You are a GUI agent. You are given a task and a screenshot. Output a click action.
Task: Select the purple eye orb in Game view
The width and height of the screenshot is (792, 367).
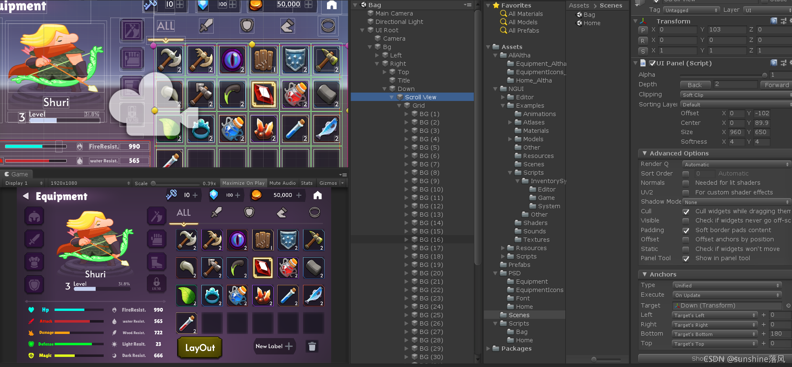[x=237, y=240]
